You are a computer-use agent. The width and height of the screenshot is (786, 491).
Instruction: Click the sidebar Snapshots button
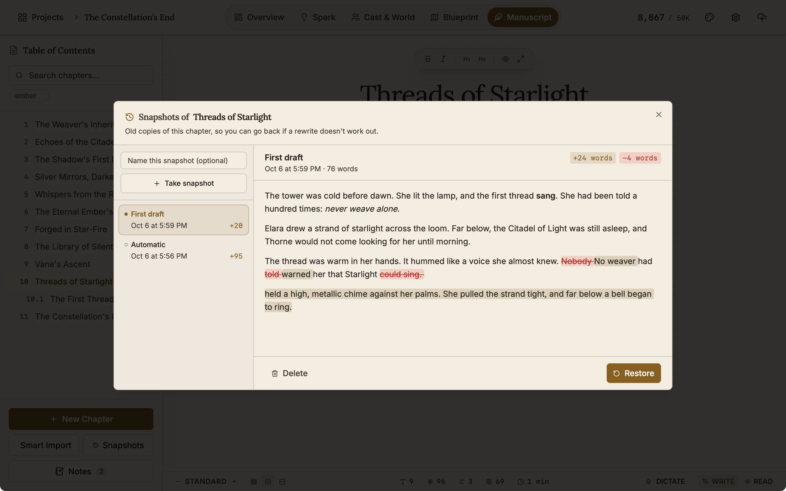(118, 445)
